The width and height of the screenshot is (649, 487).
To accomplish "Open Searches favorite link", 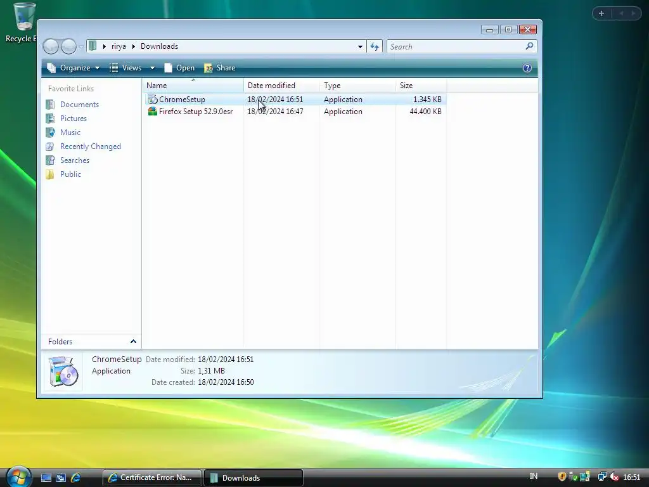I will pos(75,160).
